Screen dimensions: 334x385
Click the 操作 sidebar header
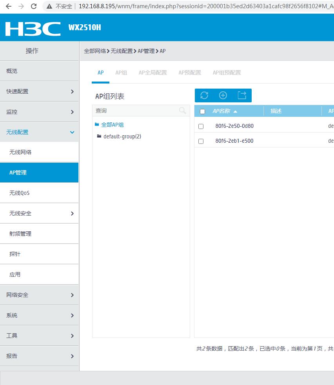32,51
